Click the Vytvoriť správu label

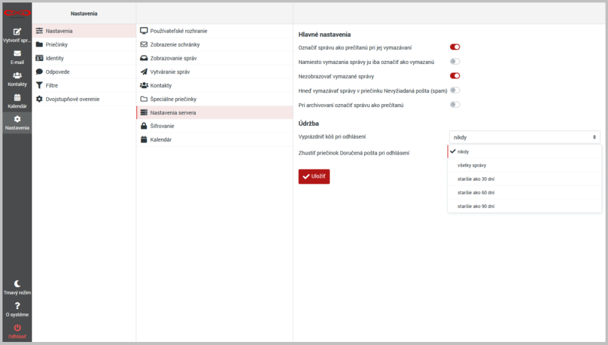[x=17, y=40]
